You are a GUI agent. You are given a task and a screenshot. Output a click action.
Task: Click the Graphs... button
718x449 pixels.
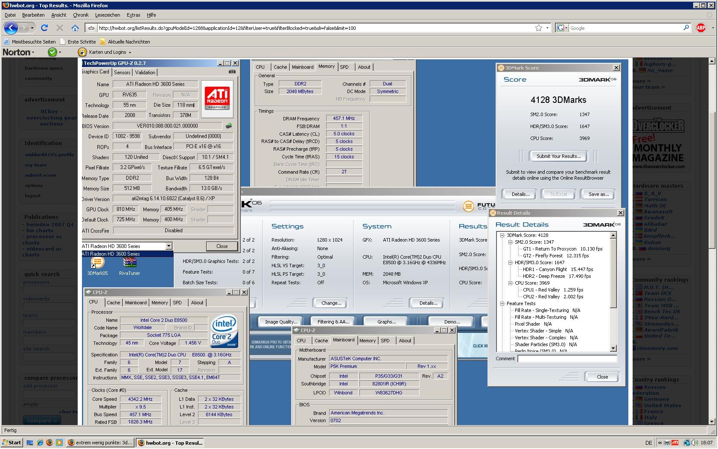(x=386, y=322)
